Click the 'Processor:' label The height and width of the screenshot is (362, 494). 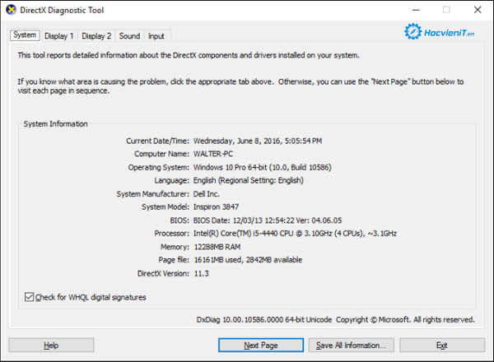[172, 234]
